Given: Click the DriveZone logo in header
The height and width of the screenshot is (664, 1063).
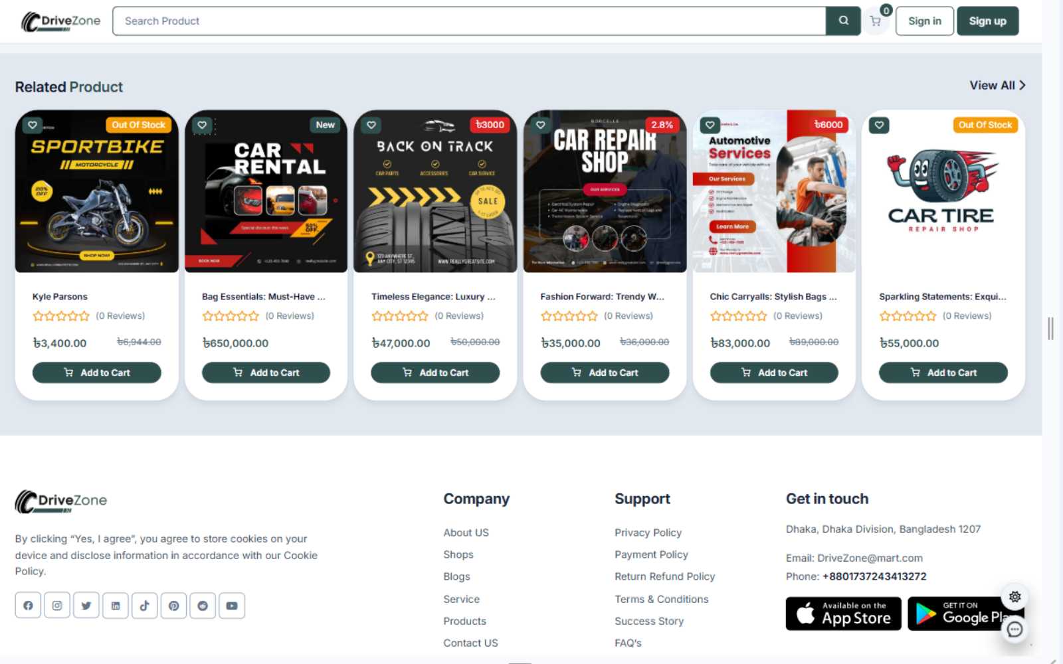Looking at the screenshot, I should (60, 21).
